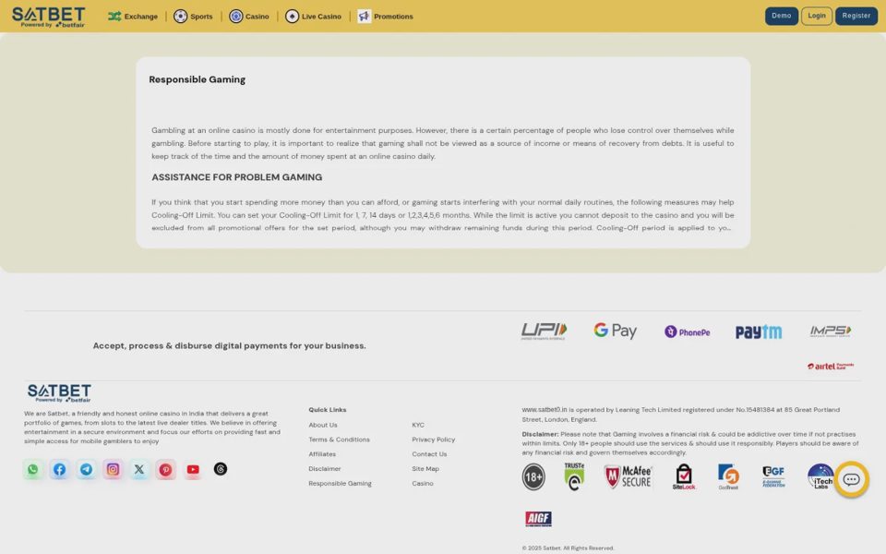
Task: Click the Satbet logo in the footer
Action: (x=59, y=393)
